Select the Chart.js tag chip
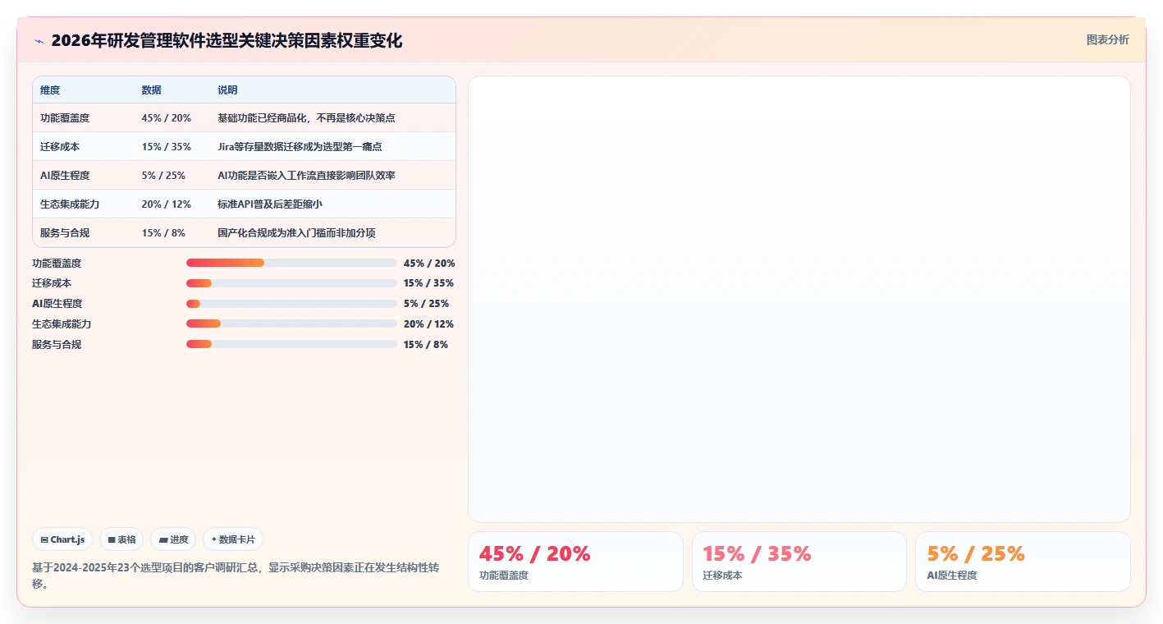This screenshot has width=1163, height=624. tap(63, 539)
